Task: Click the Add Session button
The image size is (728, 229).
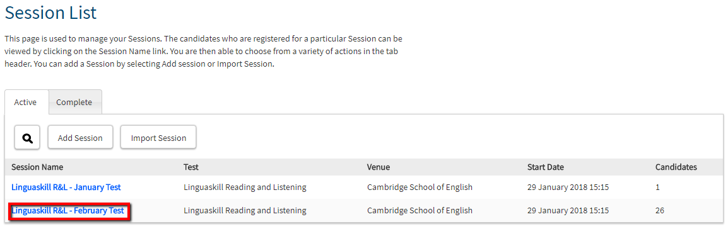Action: click(80, 138)
